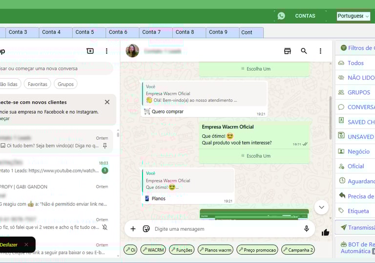Select the NÃO LIDO filter
Screen dimensions: 375x263
pos(355,78)
